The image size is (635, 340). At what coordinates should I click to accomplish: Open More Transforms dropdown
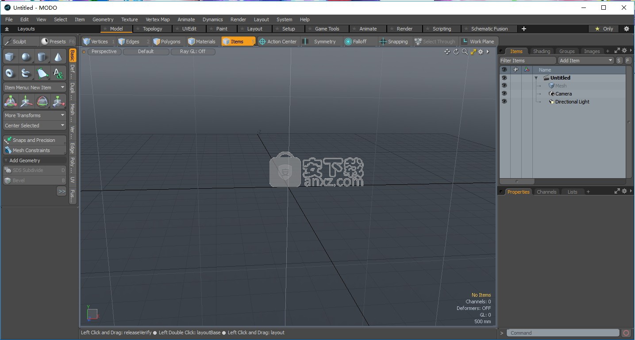coord(35,115)
